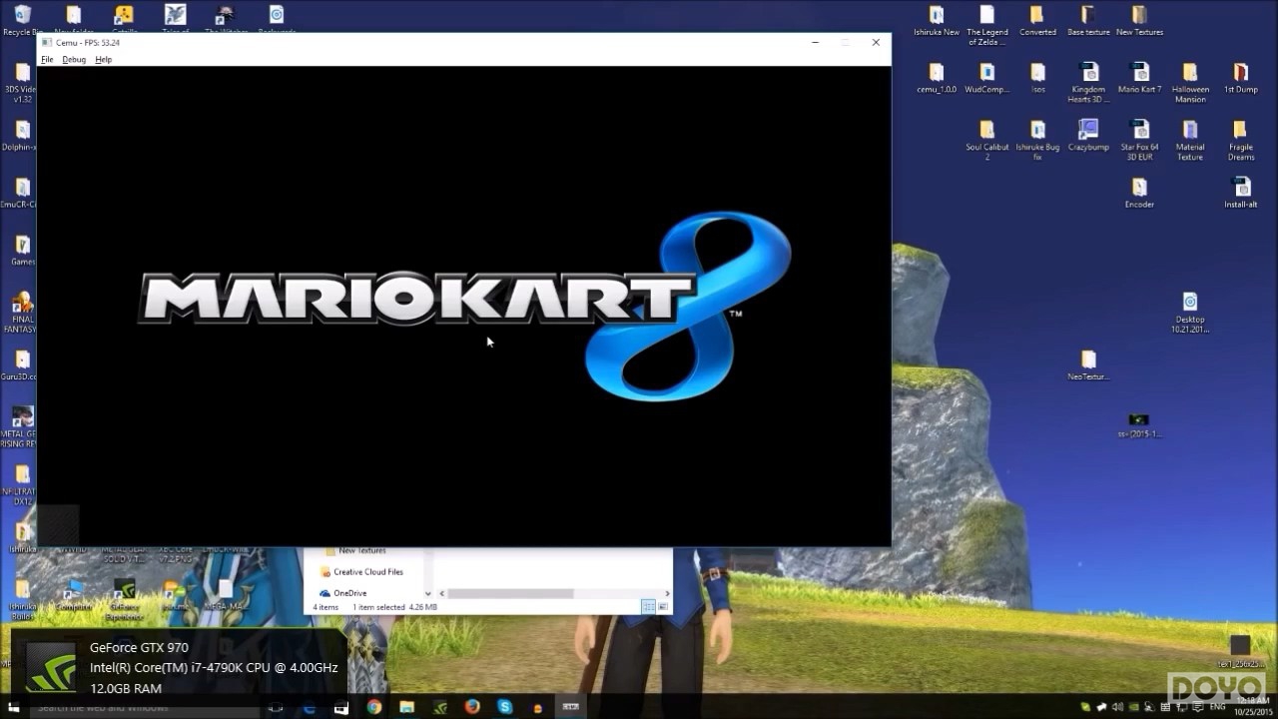Open the Isos desktop folder
The height and width of the screenshot is (719, 1278).
pos(1037,78)
